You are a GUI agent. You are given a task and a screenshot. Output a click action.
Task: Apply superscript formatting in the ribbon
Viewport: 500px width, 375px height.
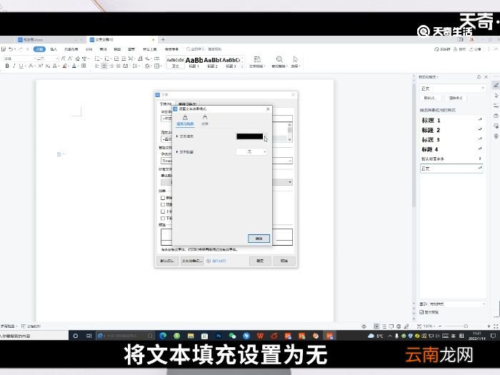coord(41,66)
